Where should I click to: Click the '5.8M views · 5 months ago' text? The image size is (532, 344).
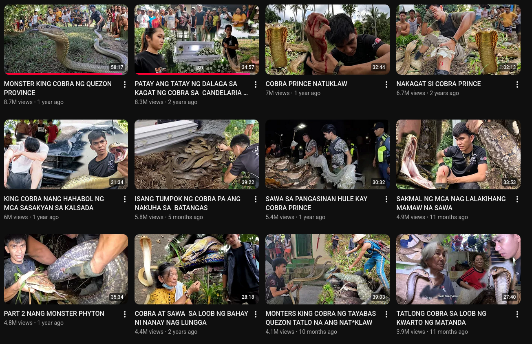coord(169,217)
